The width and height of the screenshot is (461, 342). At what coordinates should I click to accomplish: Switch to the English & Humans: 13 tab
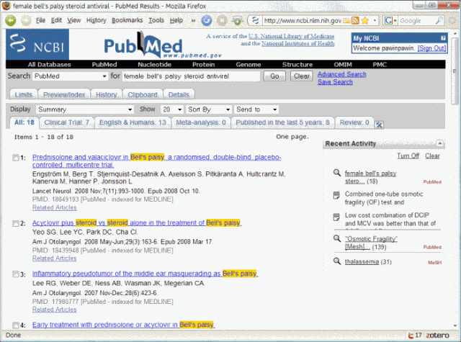click(133, 122)
